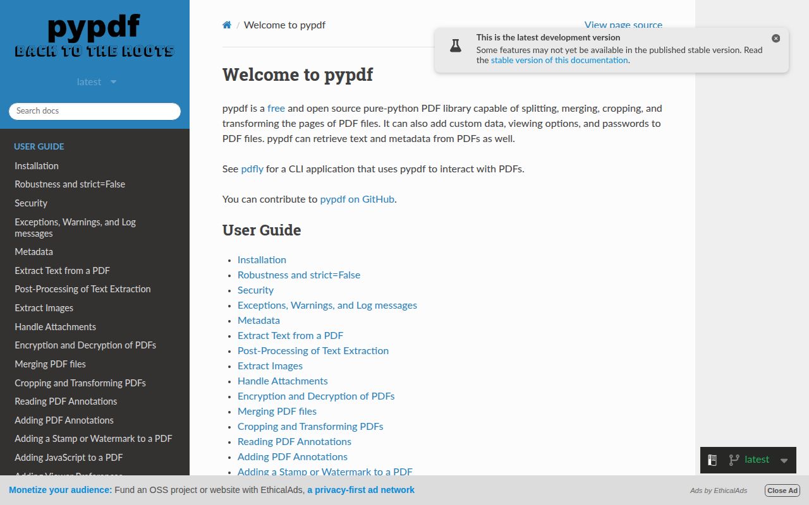Focus the Search docs field
This screenshot has height=505, width=809.
pyautogui.click(x=95, y=111)
